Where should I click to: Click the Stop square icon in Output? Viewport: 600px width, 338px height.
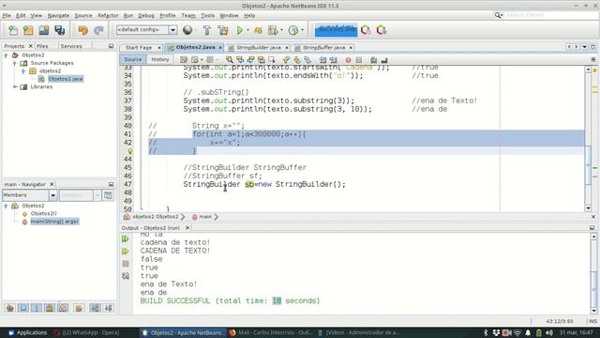(x=126, y=264)
